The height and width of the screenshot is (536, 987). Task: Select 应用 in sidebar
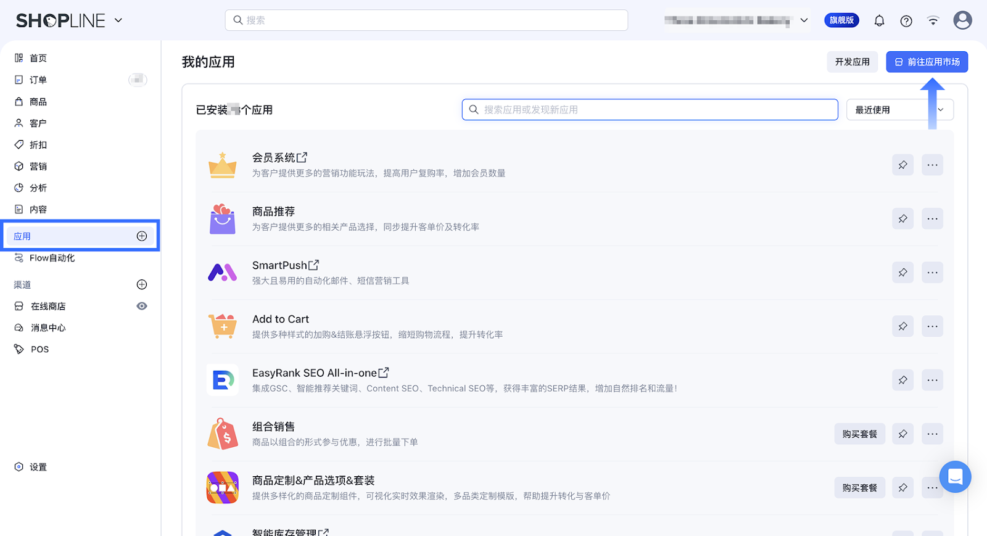pyautogui.click(x=80, y=236)
